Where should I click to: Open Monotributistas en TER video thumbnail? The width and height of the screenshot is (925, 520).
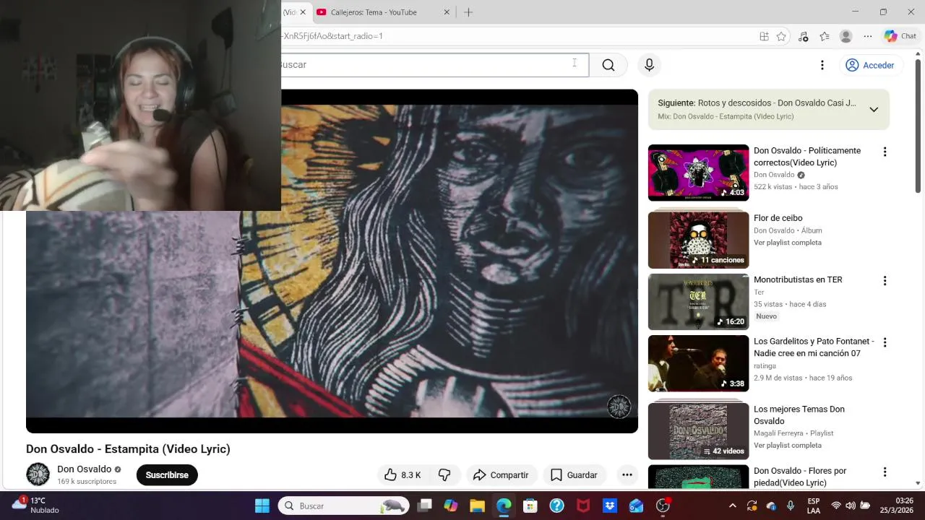tap(698, 301)
